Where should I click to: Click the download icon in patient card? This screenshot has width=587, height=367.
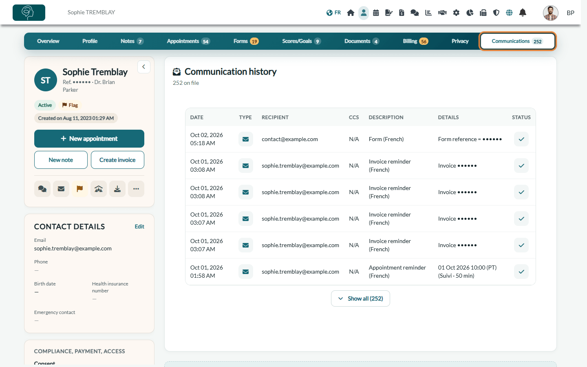pyautogui.click(x=117, y=189)
